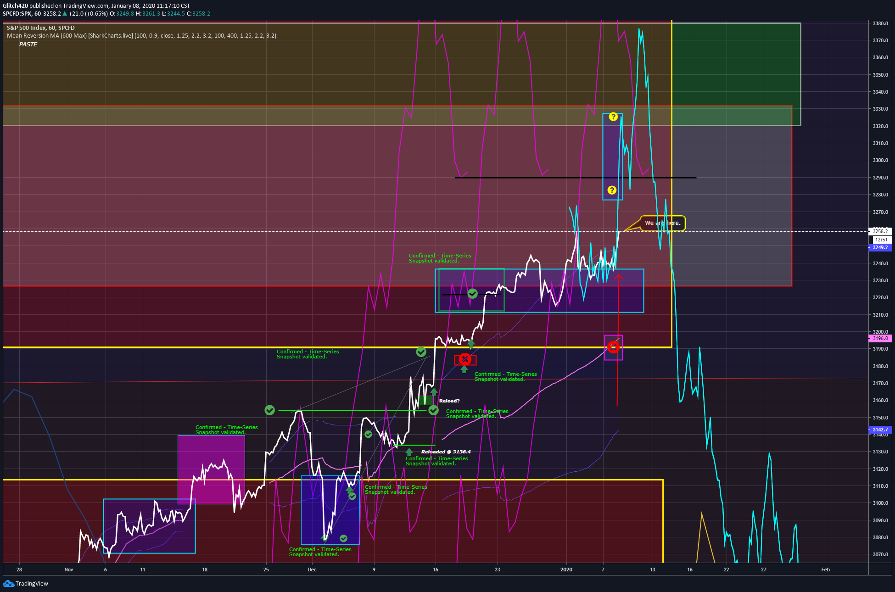This screenshot has width=895, height=592.
Task: Click the pink price label 3196.0
Action: click(x=880, y=338)
